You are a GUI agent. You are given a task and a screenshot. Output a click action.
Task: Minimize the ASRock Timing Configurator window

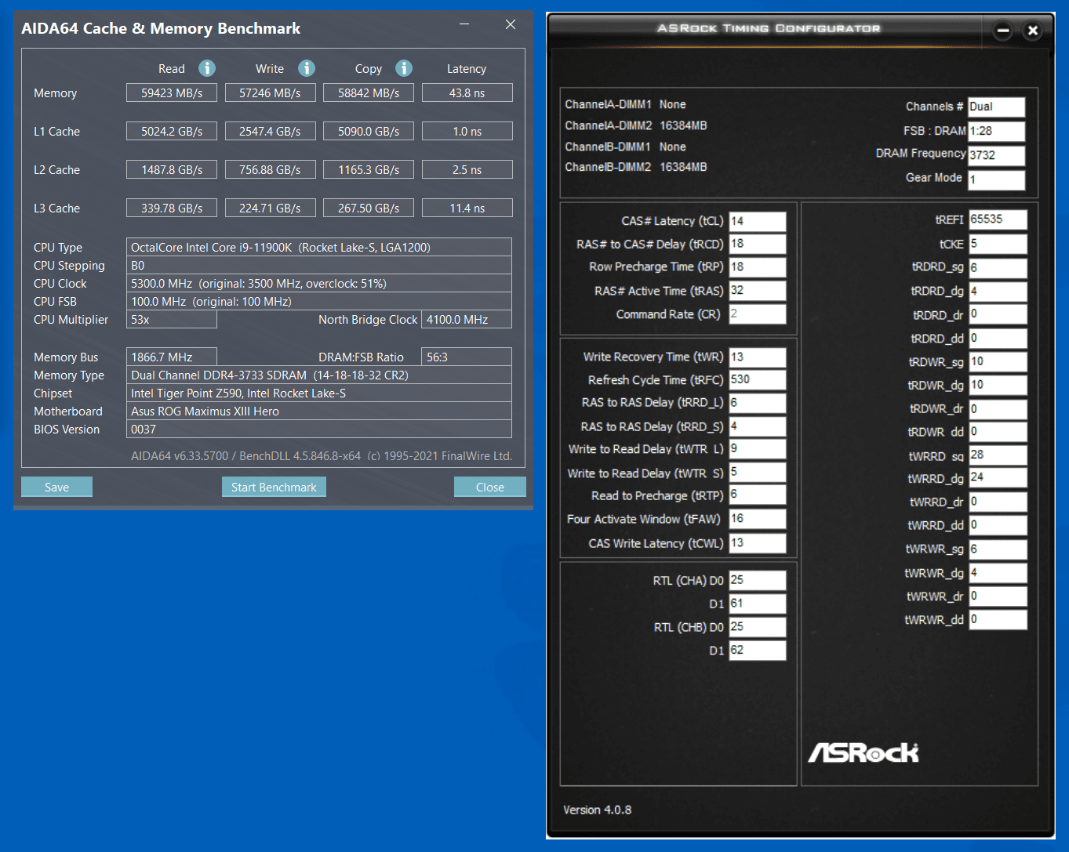point(1003,31)
